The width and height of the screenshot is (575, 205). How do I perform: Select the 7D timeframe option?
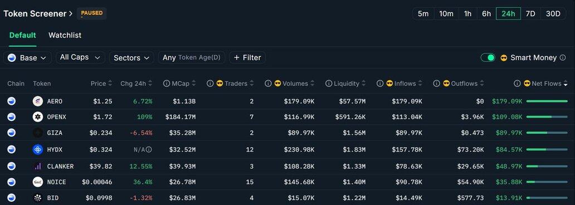point(530,13)
